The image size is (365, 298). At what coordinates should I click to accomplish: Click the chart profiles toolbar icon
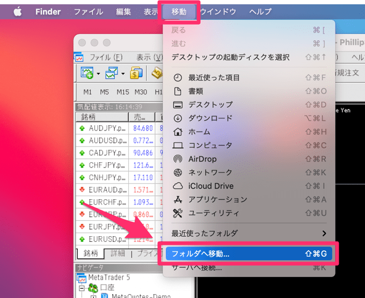coord(111,73)
